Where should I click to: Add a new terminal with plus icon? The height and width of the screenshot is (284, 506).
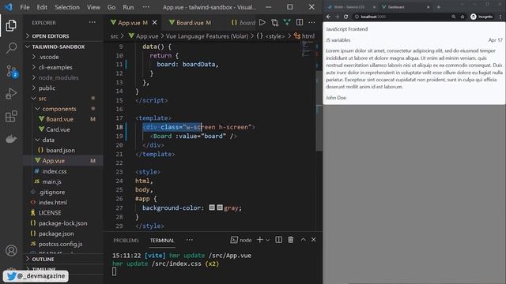click(x=260, y=240)
